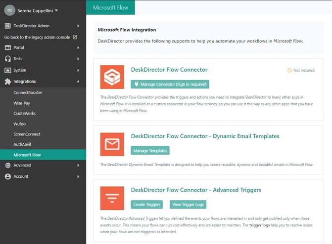
Task: Click the Integrations menu label
Action: (x=25, y=81)
